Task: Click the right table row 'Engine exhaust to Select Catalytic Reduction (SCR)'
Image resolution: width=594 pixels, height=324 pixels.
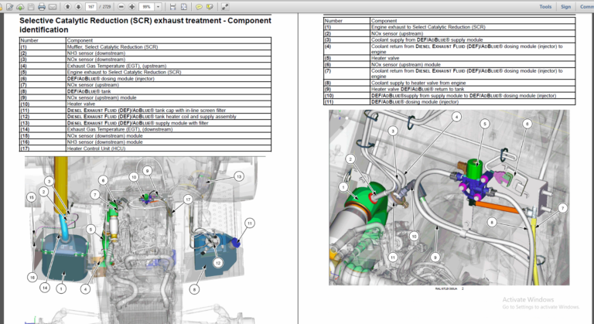Action: click(449, 27)
